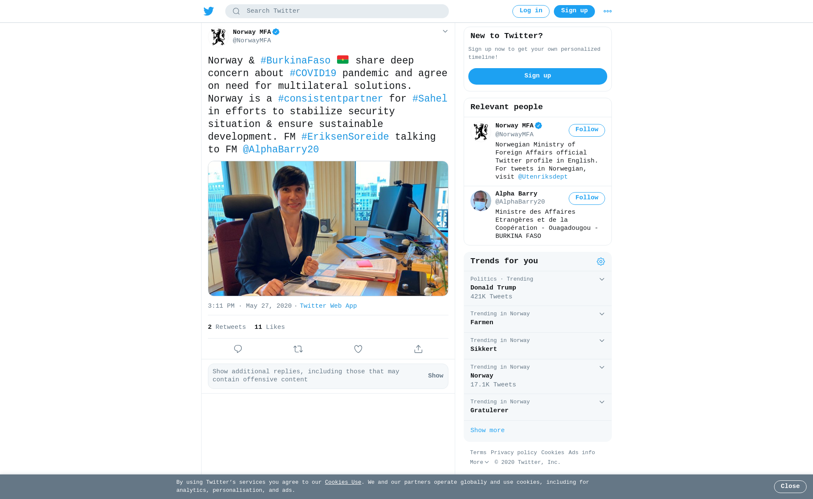Viewport: 813px width, 499px height.
Task: Click the Twitter bird home logo
Action: point(209,11)
